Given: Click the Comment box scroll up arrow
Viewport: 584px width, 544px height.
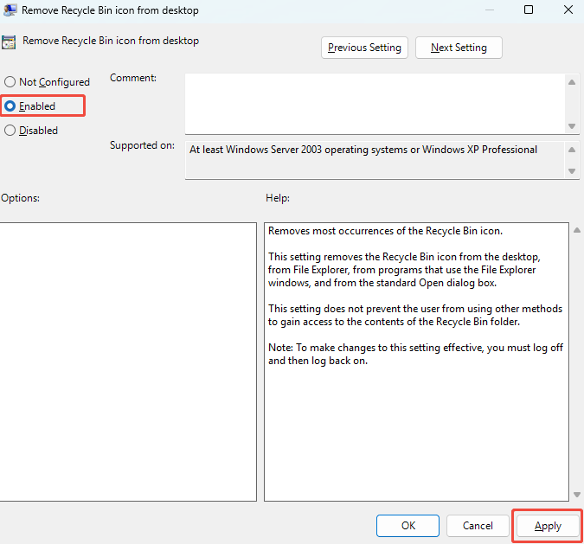Looking at the screenshot, I should point(572,82).
